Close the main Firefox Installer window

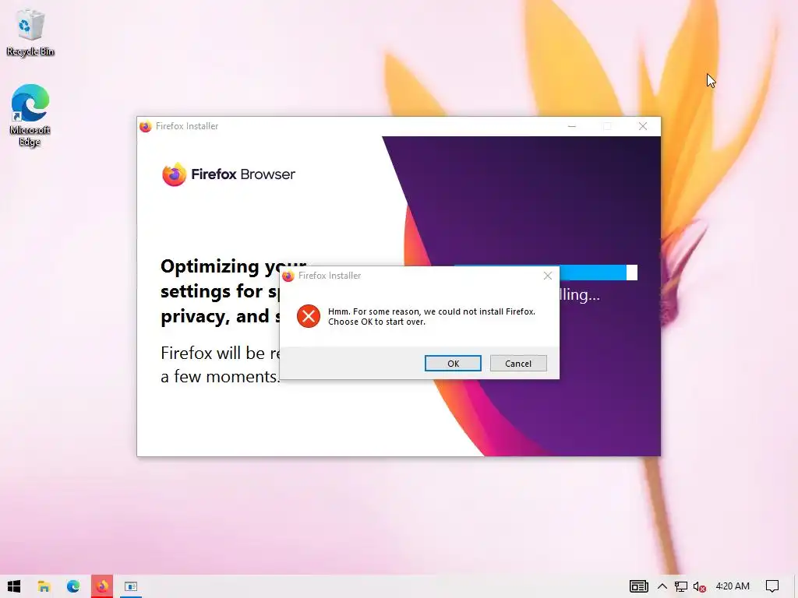[643, 126]
